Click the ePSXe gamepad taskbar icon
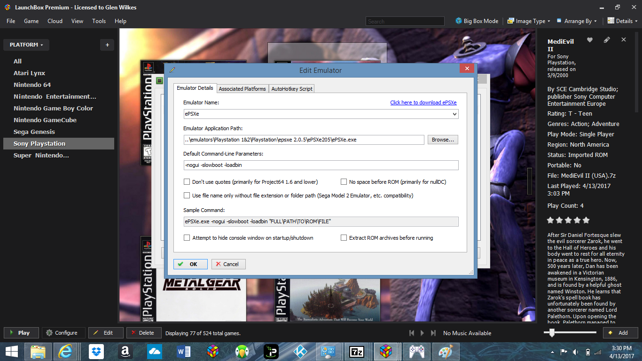Image resolution: width=642 pixels, height=361 pixels. (416, 351)
